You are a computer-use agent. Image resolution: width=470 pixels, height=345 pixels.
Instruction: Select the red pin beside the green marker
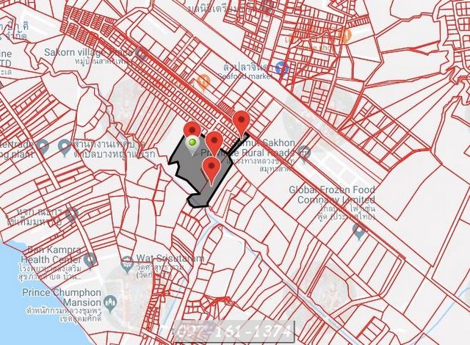coord(192,130)
